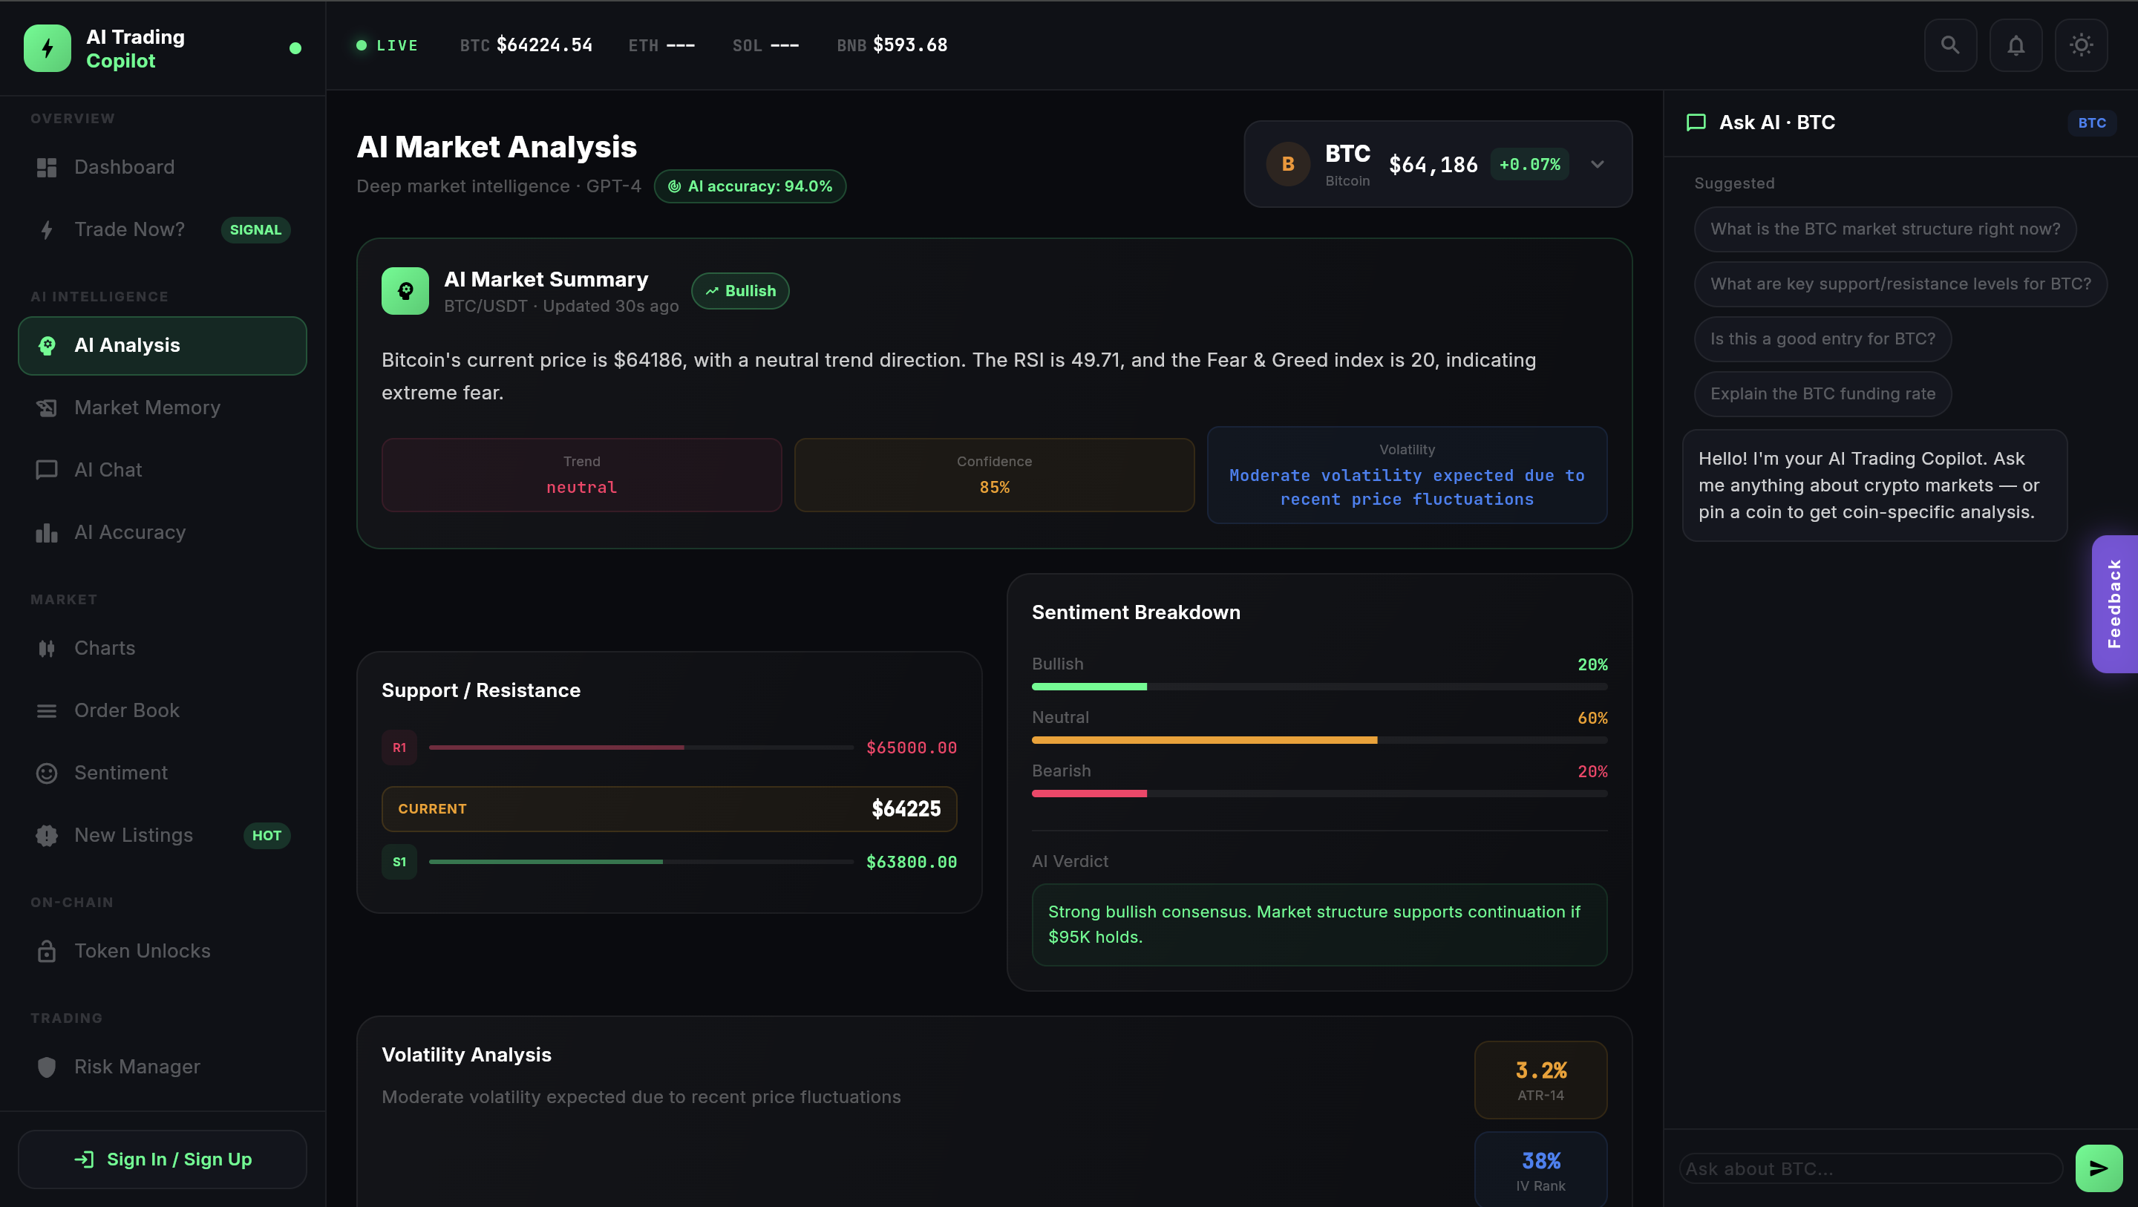Click the Charts candlestick icon
The width and height of the screenshot is (2138, 1207).
[x=47, y=648]
